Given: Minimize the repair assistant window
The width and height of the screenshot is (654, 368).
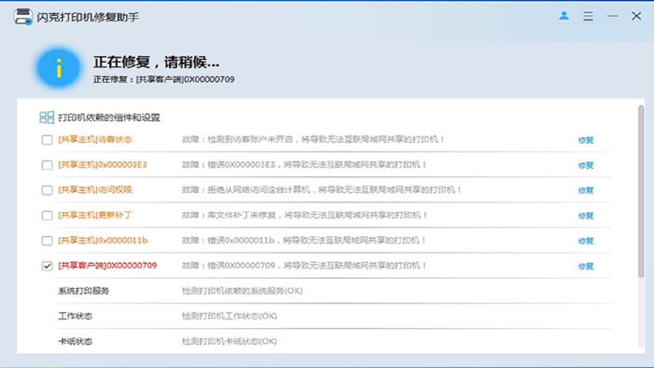Looking at the screenshot, I should point(612,16).
